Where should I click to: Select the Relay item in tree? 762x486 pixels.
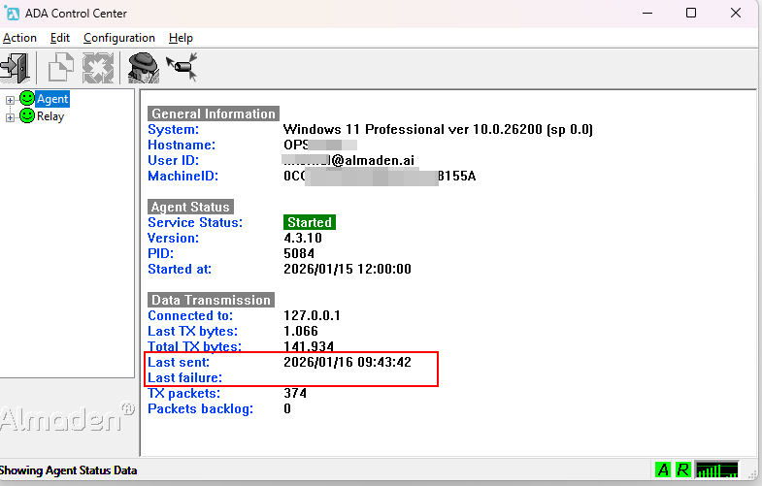click(x=50, y=116)
